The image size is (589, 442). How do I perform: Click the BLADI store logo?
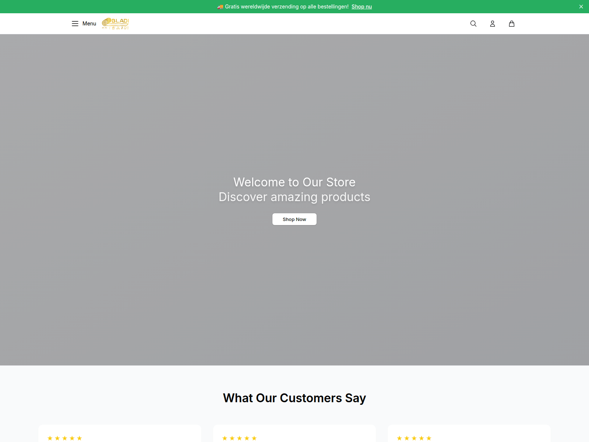pyautogui.click(x=115, y=24)
